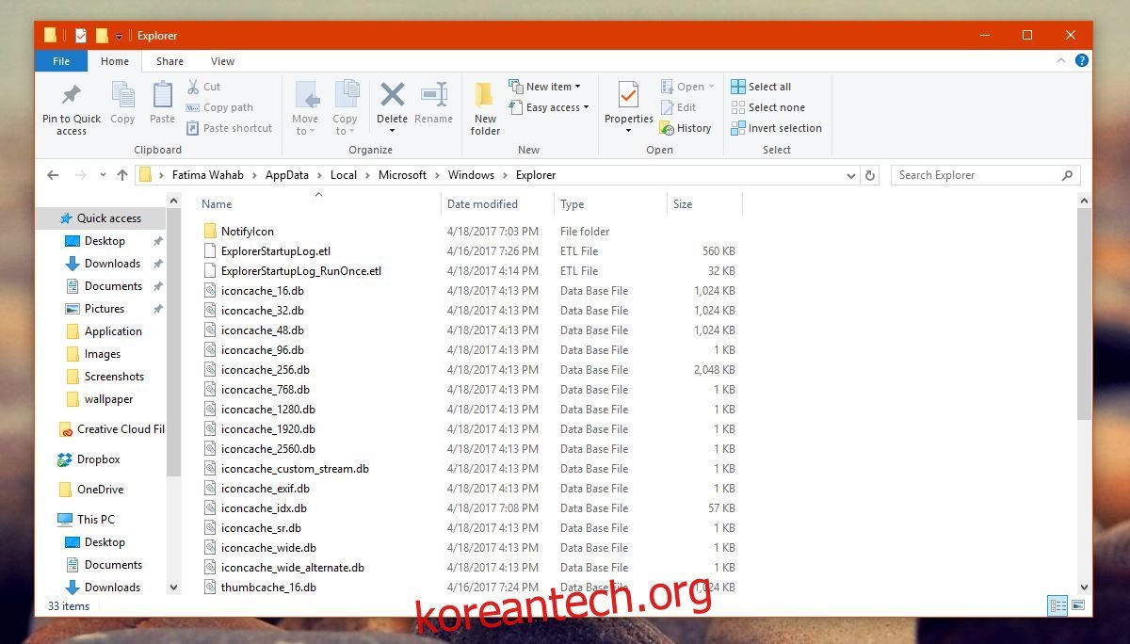1130x644 pixels.
Task: Create a New folder from the ribbon
Action: point(485,109)
